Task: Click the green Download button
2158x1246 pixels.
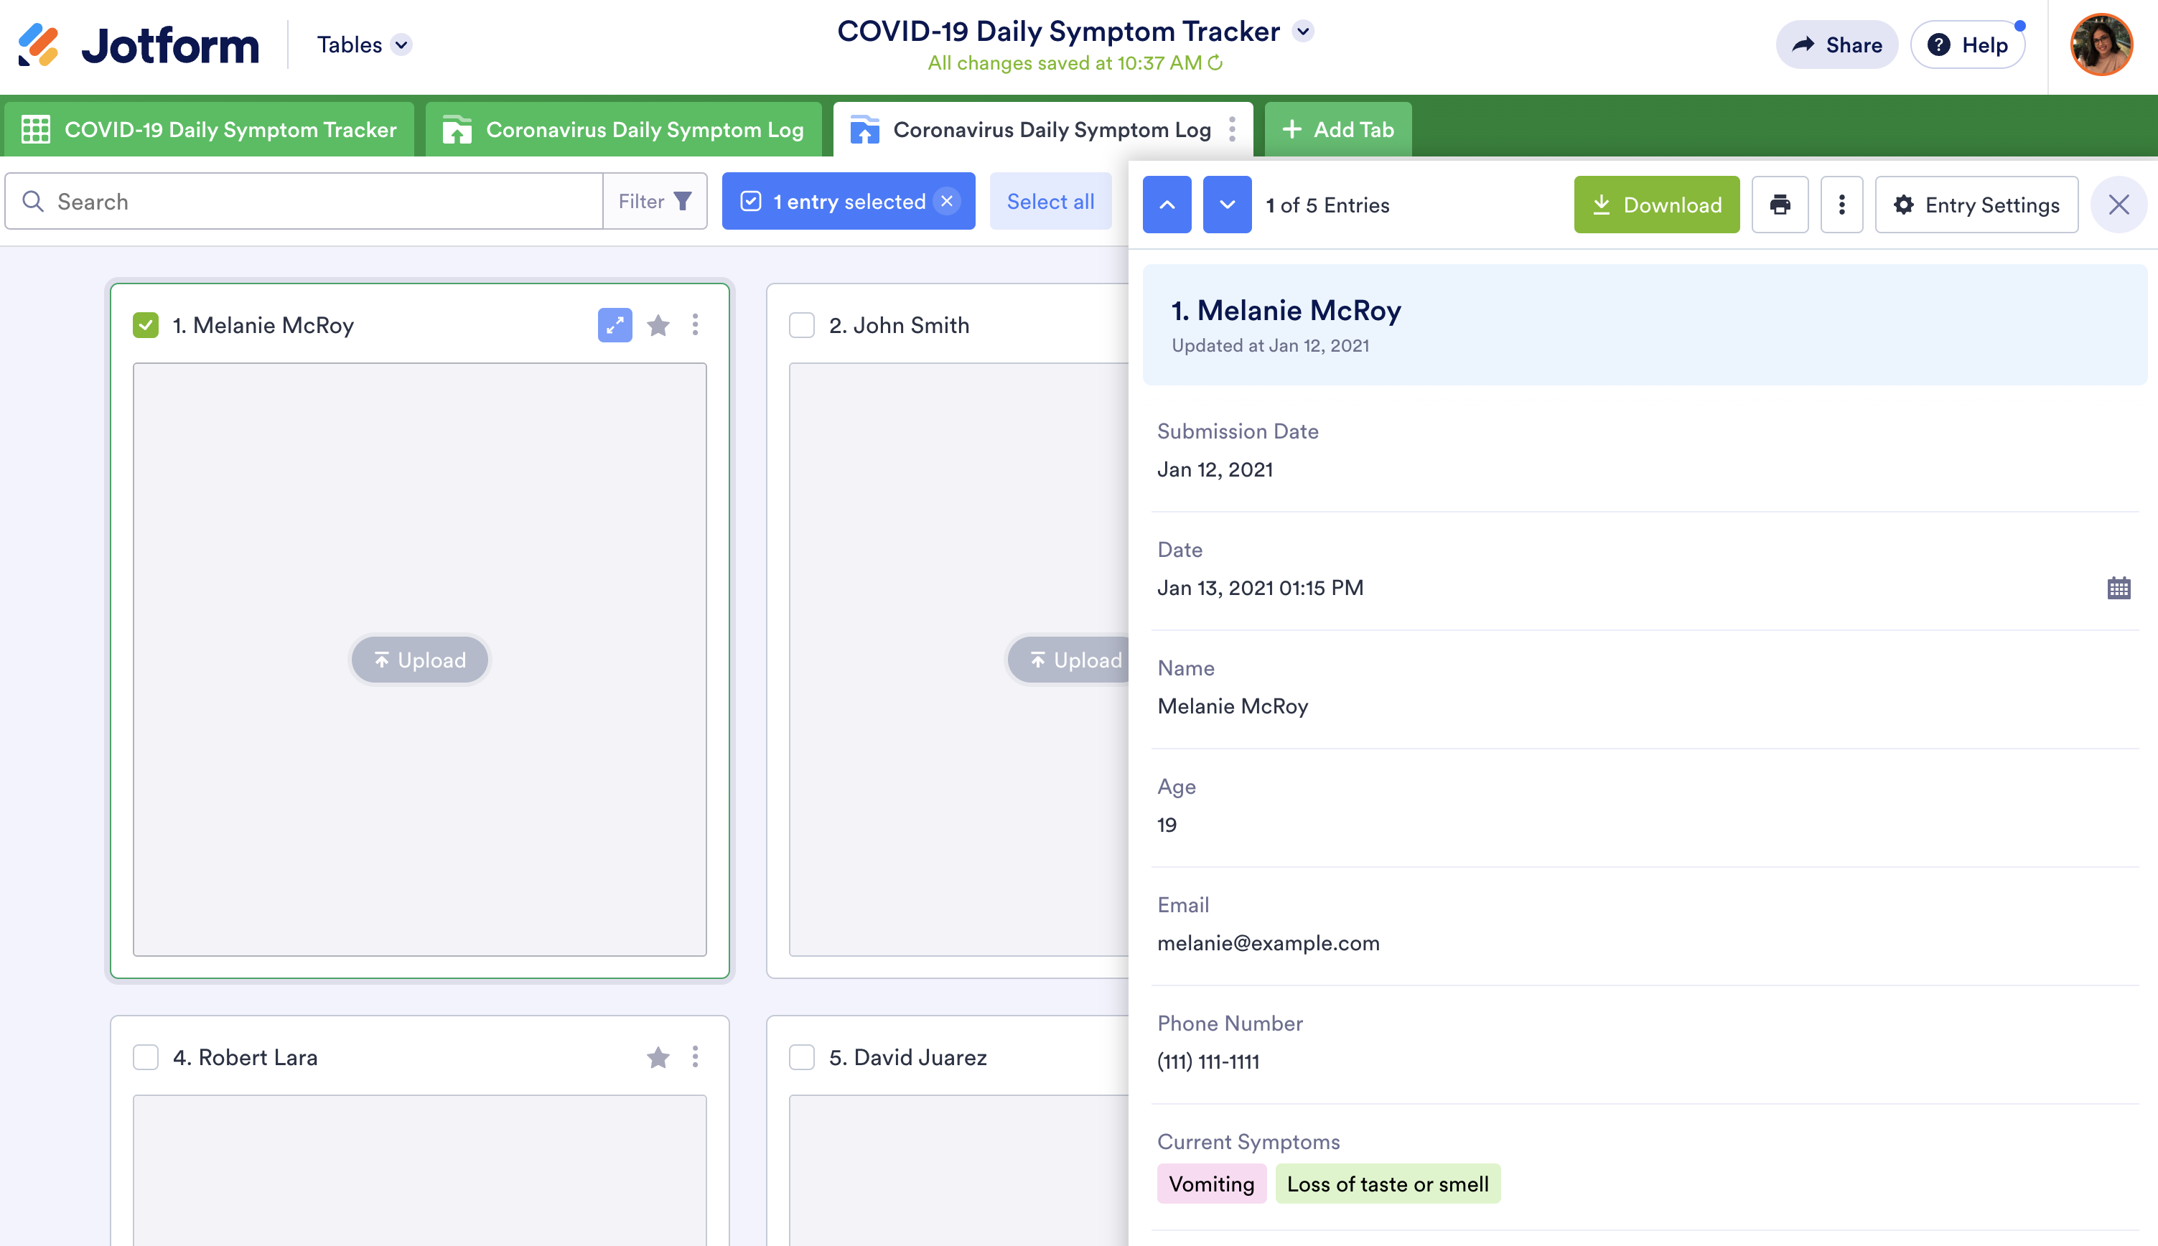Action: click(1657, 205)
